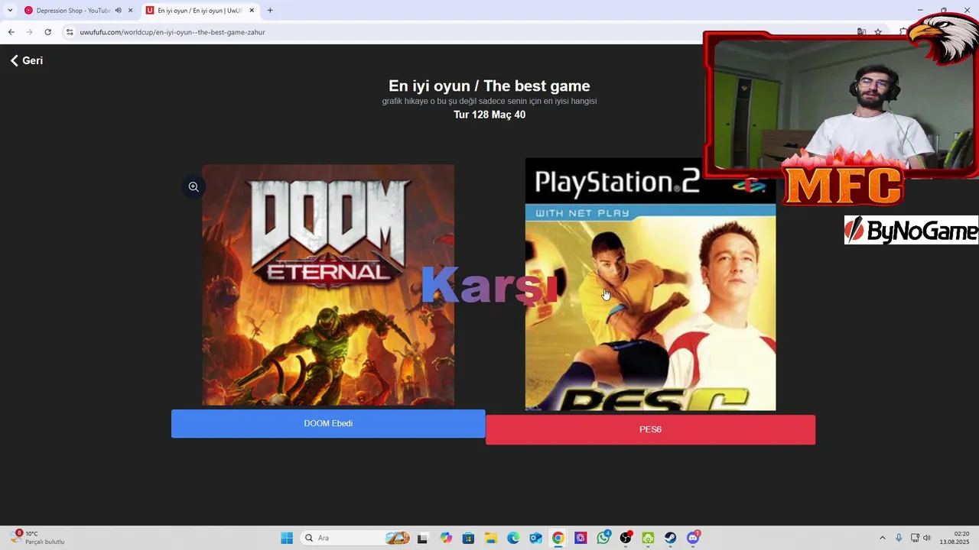Close the UwUFUFU En iyi oyun tab

tap(252, 11)
